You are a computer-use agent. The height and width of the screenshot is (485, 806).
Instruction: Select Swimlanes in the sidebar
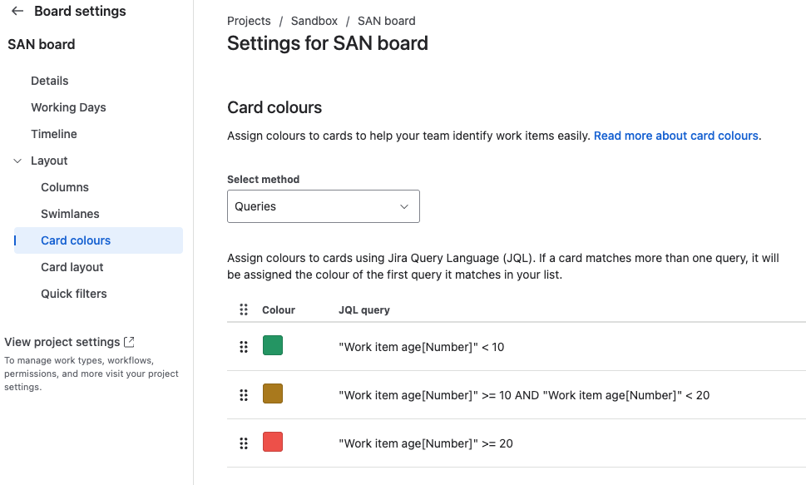70,214
